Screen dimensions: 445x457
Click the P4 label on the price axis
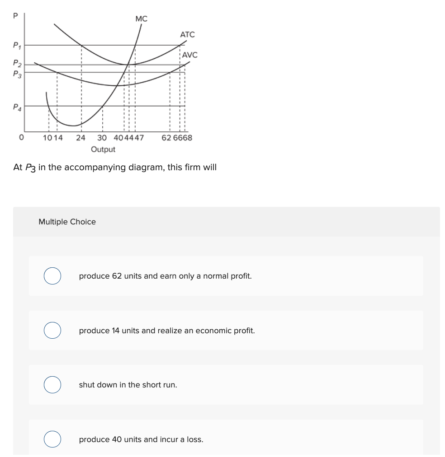tap(17, 107)
